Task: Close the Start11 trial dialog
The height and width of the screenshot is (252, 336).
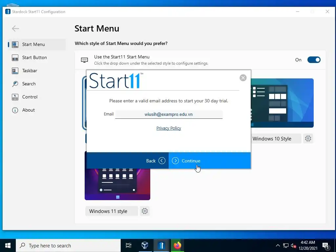Action: [x=243, y=77]
